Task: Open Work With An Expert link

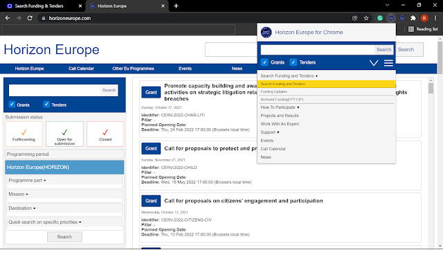Action: click(280, 124)
